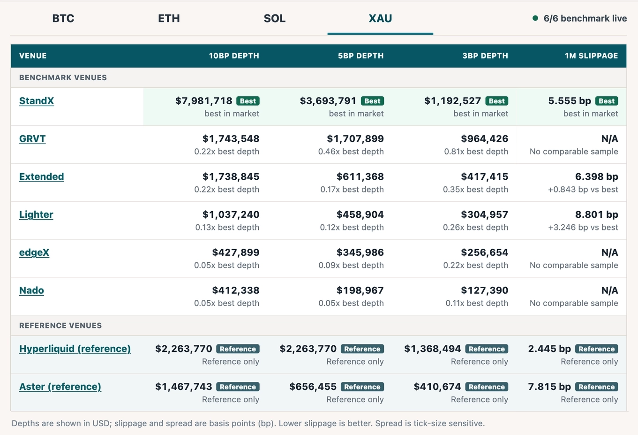Click the "$427,899" edgeX depth value

pyautogui.click(x=236, y=252)
